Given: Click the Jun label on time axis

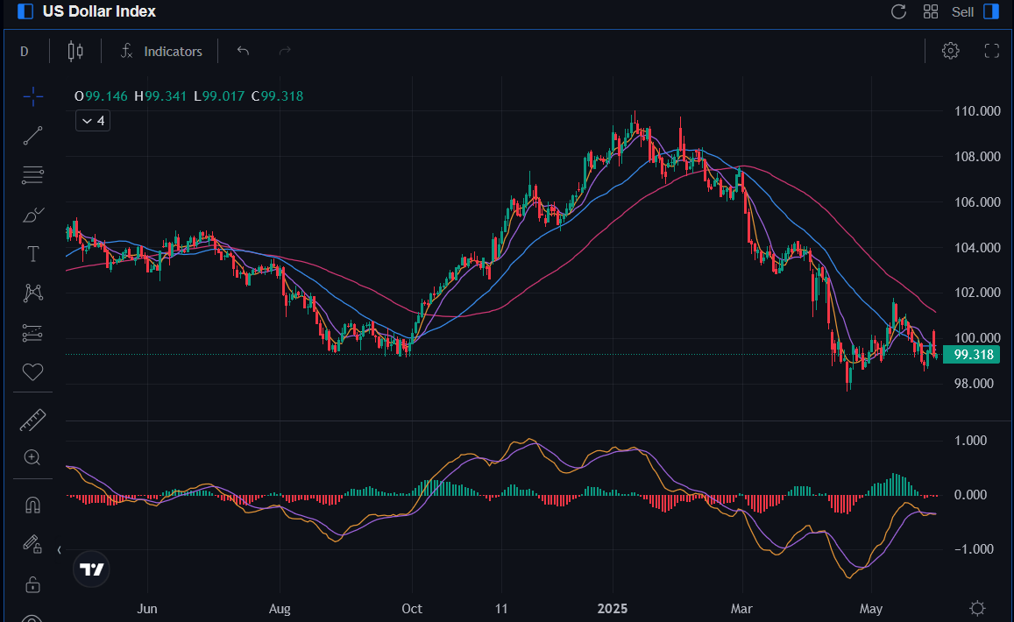Looking at the screenshot, I should [147, 609].
